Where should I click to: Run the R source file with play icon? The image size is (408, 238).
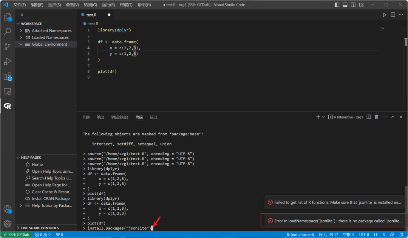(384, 15)
